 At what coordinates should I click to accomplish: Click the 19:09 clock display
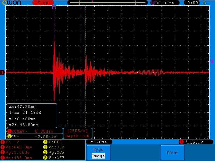pyautogui.click(x=191, y=3)
